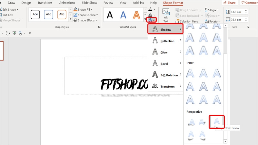
Task: Open the Glow submenu
Action: click(165, 52)
